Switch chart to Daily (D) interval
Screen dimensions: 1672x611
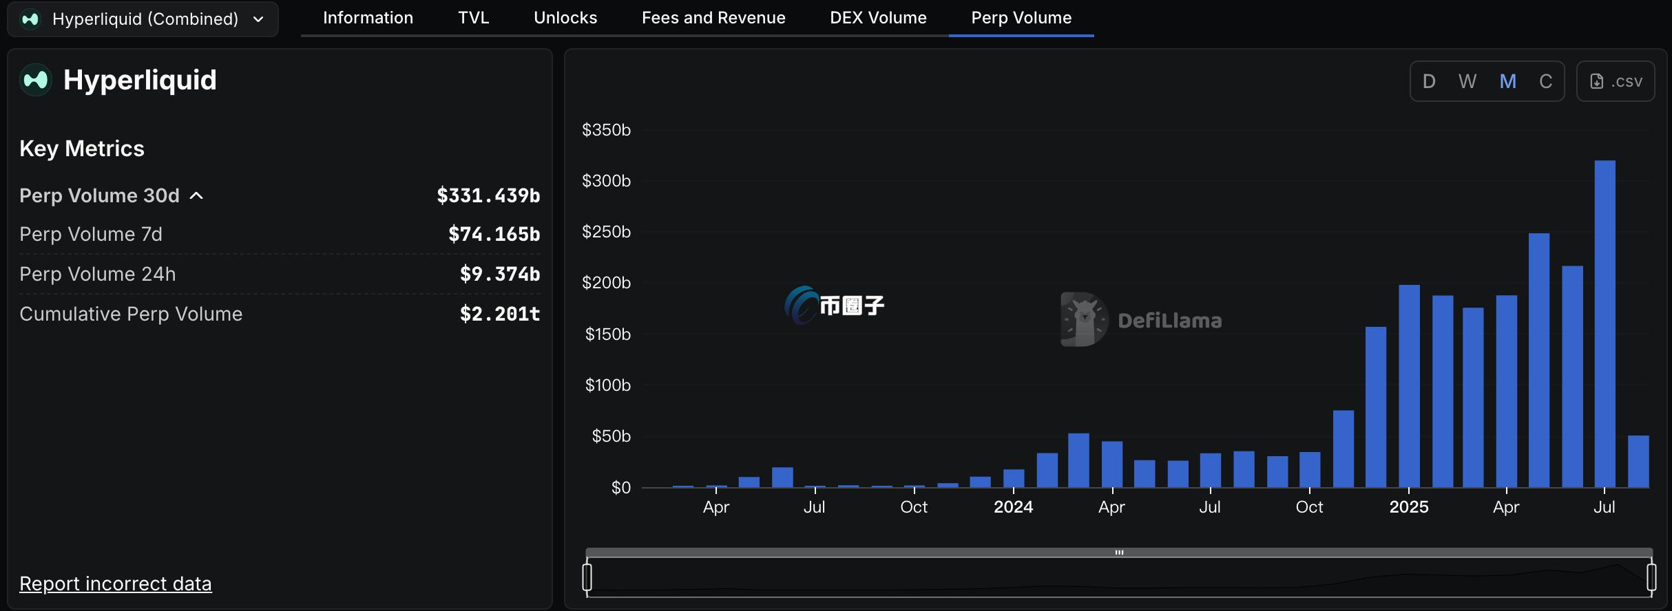[x=1429, y=82]
